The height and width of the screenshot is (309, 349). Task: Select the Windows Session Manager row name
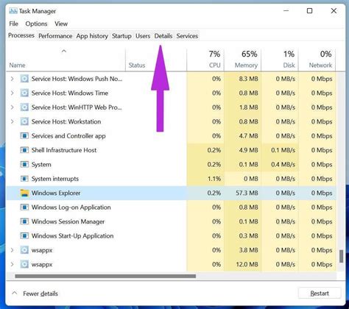pyautogui.click(x=68, y=221)
